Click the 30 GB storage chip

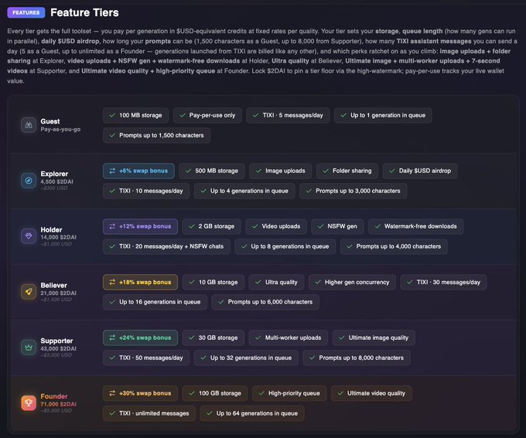click(213, 338)
